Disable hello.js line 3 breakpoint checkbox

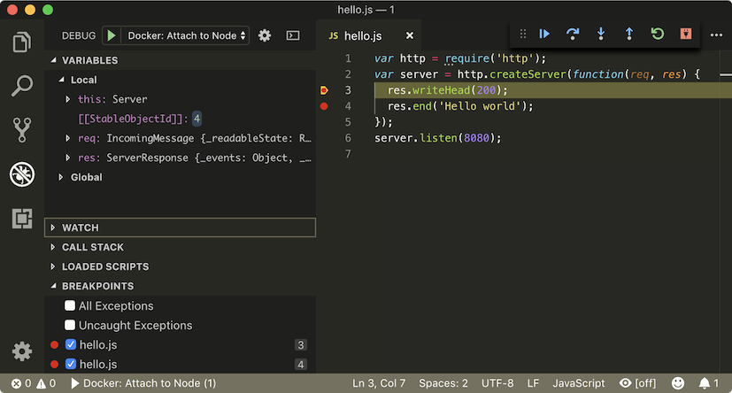pos(71,344)
